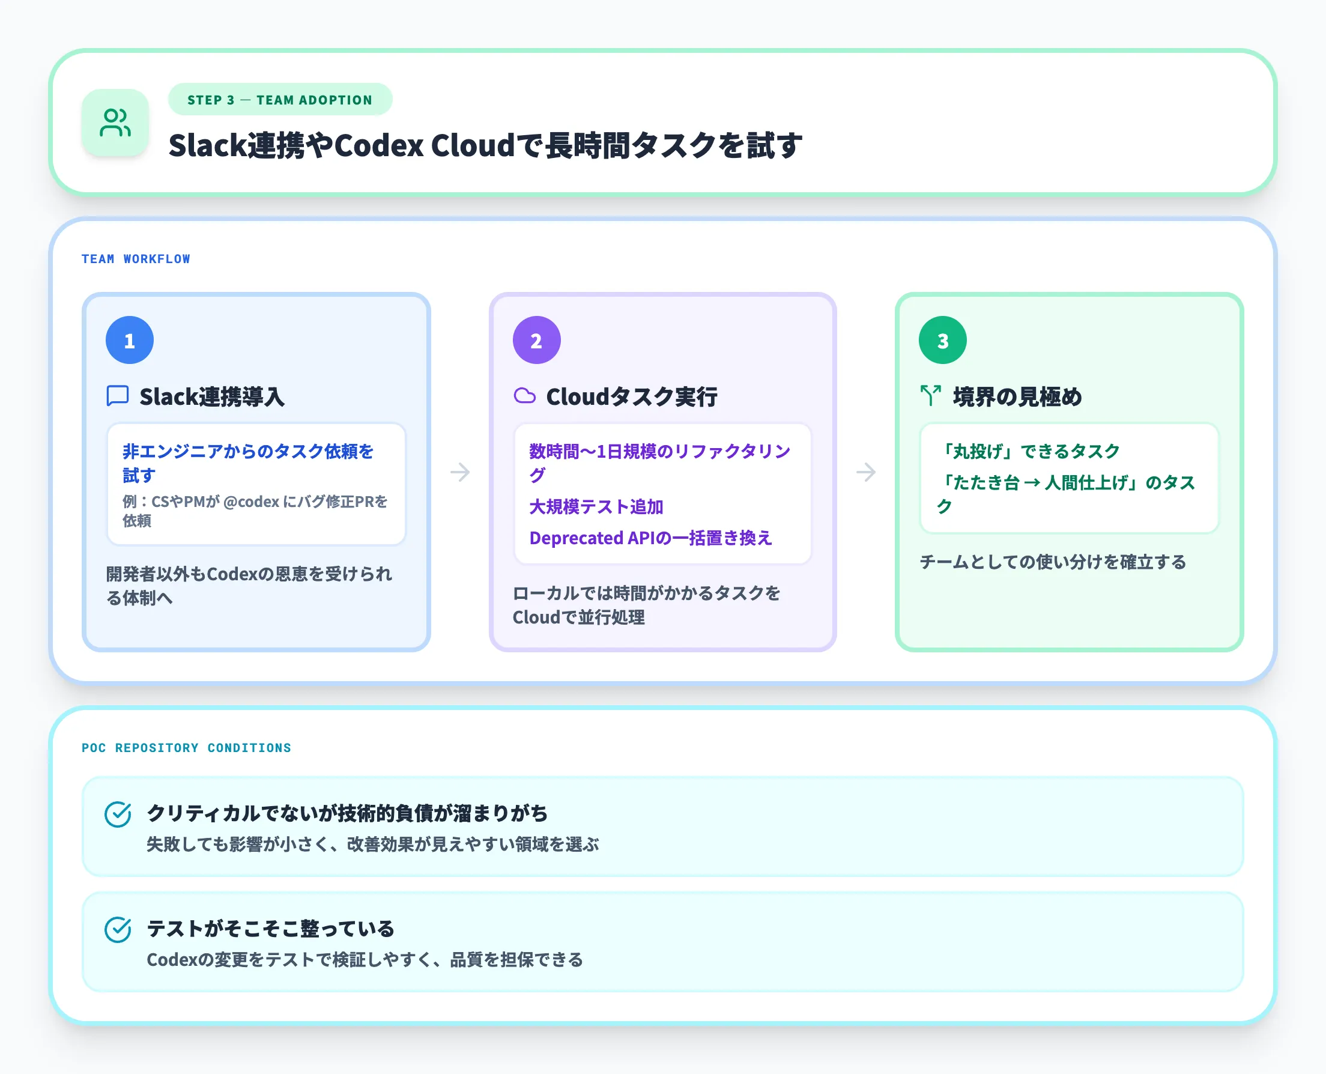Image resolution: width=1326 pixels, height=1074 pixels.
Task: Expand the TEAM WORKFLOW section header
Action: pyautogui.click(x=136, y=259)
